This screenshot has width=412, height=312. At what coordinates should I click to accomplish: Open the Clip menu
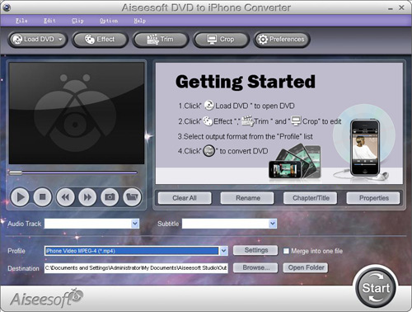77,21
